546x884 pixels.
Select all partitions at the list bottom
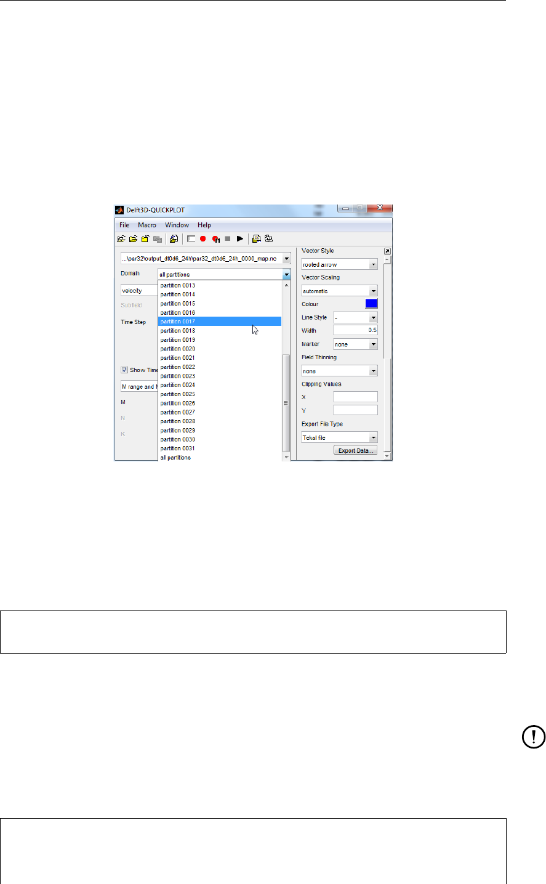pyautogui.click(x=220, y=458)
